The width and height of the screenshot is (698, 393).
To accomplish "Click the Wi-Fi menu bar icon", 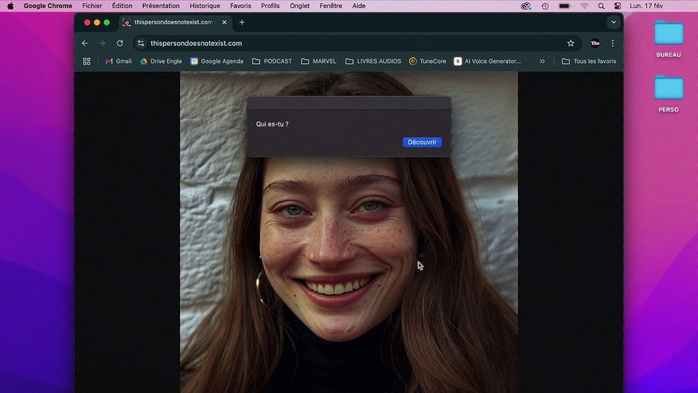I will coord(585,6).
